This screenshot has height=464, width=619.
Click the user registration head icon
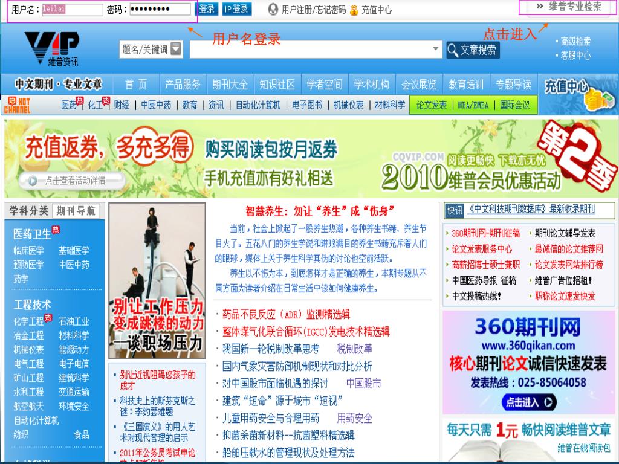pos(273,10)
